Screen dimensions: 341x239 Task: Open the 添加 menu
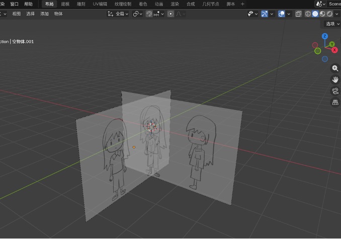pyautogui.click(x=44, y=14)
